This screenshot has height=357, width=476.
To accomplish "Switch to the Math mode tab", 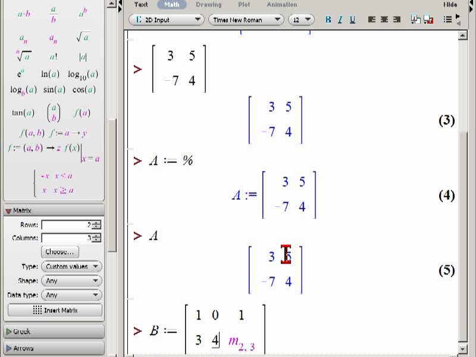I will coord(171,5).
